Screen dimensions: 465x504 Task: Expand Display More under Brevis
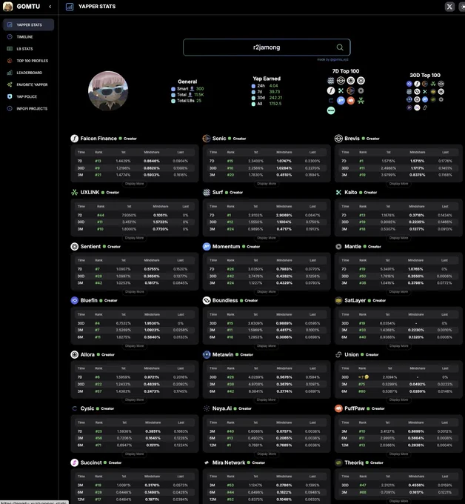[x=398, y=184]
